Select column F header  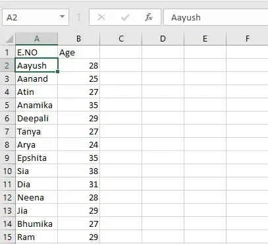coord(247,39)
